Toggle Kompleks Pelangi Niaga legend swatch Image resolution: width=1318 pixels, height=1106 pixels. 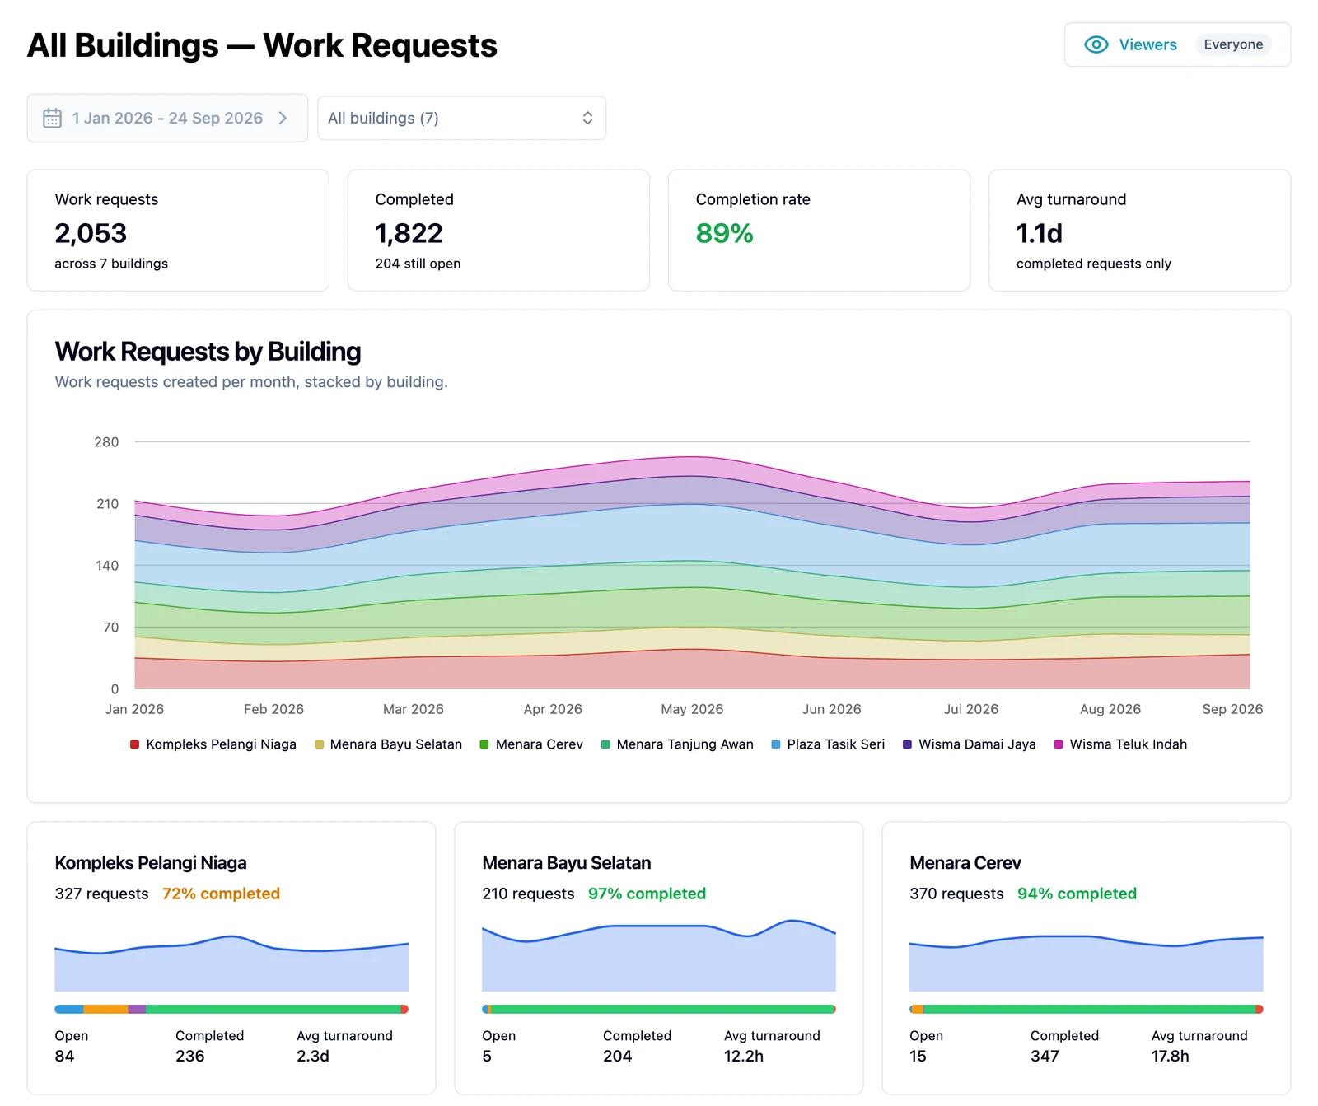click(x=134, y=744)
